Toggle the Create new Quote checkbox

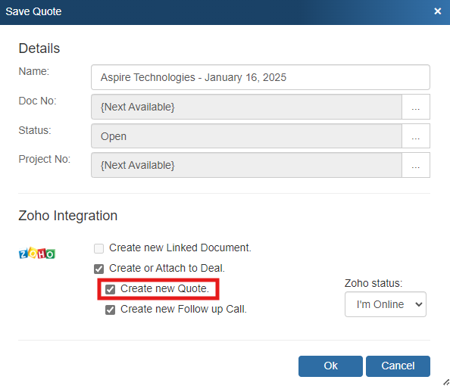pyautogui.click(x=110, y=289)
